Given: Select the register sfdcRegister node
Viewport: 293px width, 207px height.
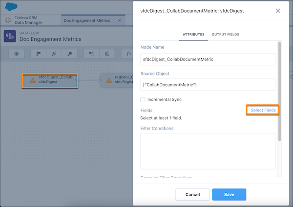Looking at the screenshot, I should tap(117, 80).
